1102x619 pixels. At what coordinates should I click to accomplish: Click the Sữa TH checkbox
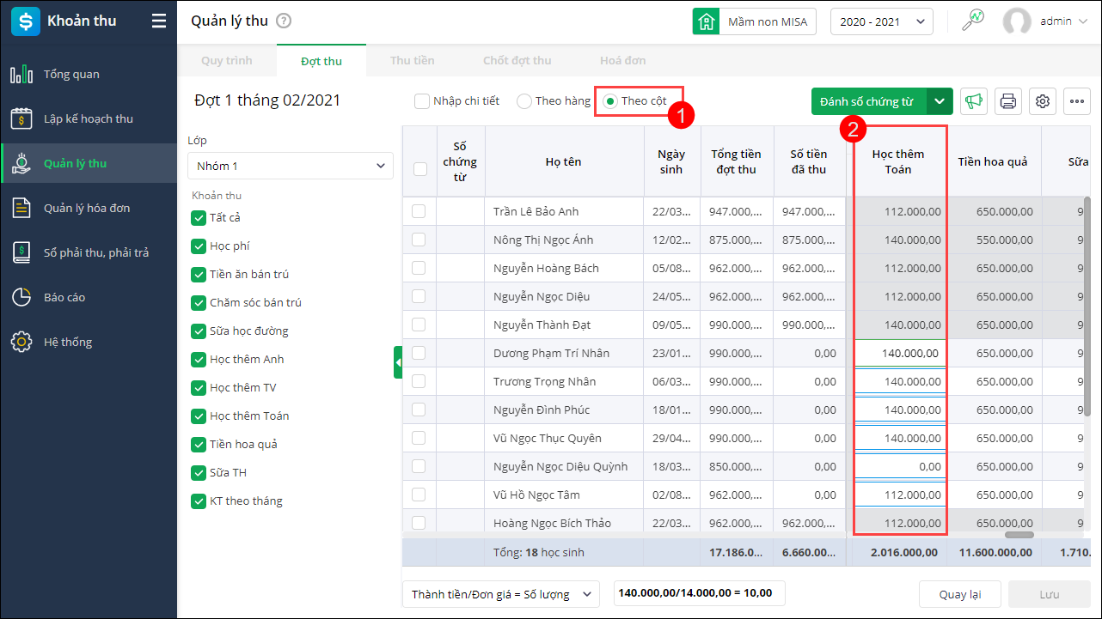point(199,473)
